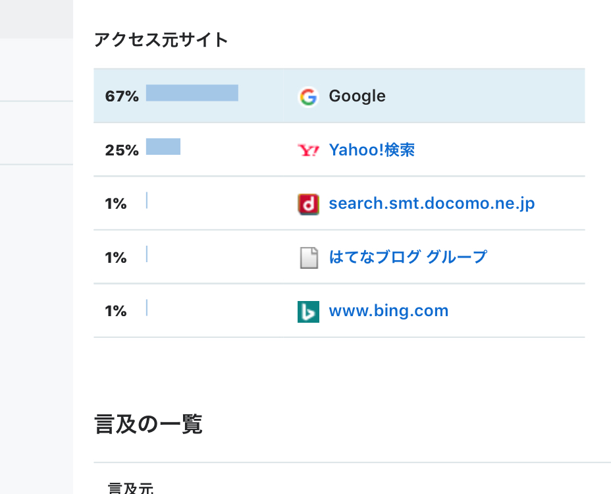This screenshot has height=494, width=611.
Task: Click the 67% access bar for Google
Action: [x=192, y=93]
